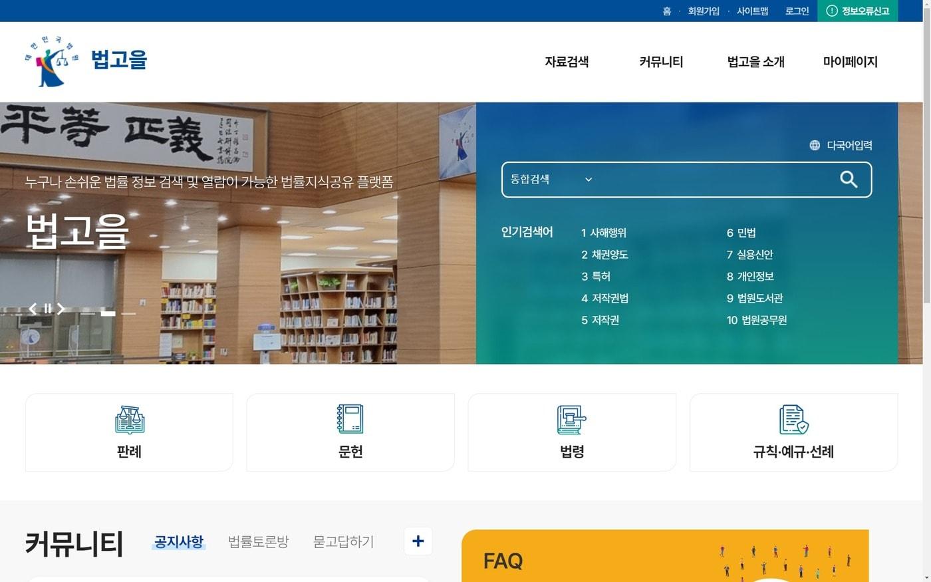This screenshot has width=931, height=582.
Task: Open the 규칙·예규·선례 document icon
Action: click(793, 420)
